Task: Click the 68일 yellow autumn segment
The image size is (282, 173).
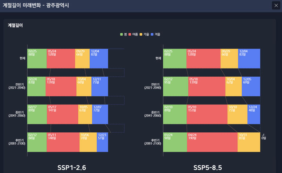Action: click(x=83, y=86)
